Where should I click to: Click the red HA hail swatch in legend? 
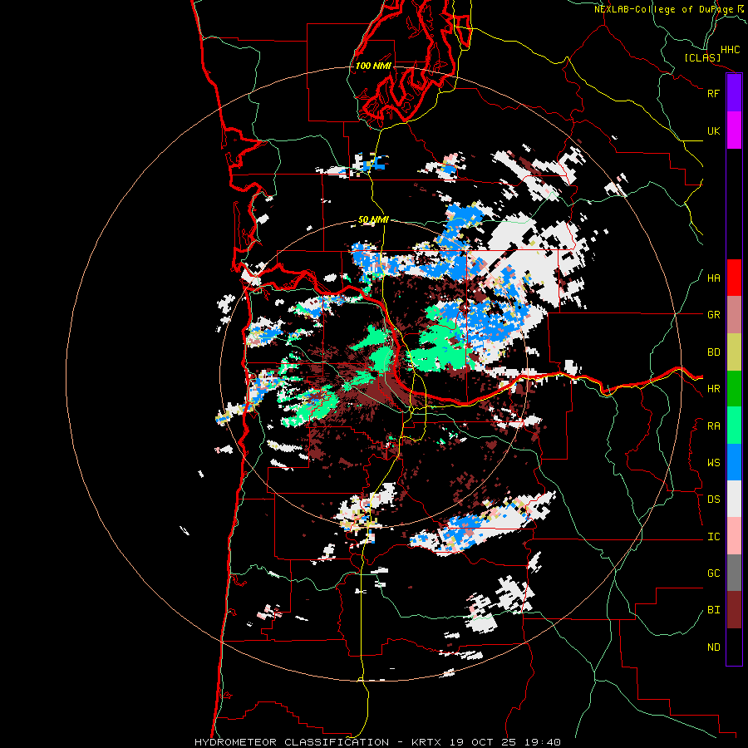point(734,278)
